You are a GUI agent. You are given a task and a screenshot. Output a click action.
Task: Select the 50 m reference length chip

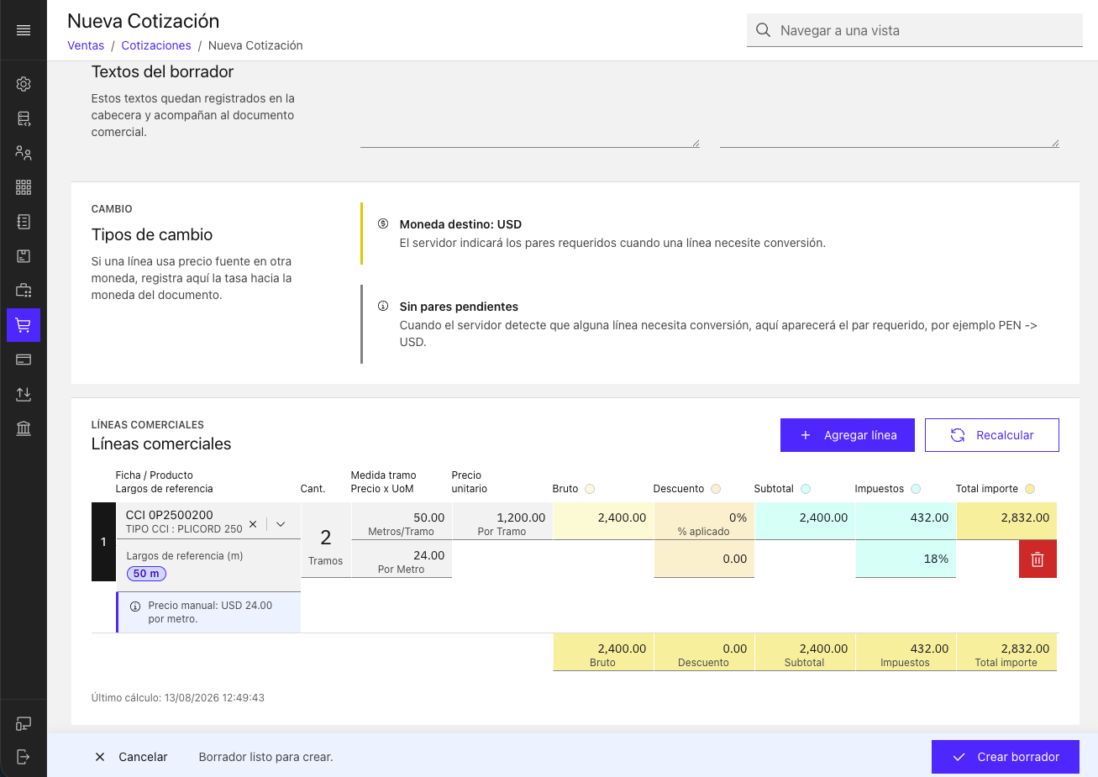(146, 574)
